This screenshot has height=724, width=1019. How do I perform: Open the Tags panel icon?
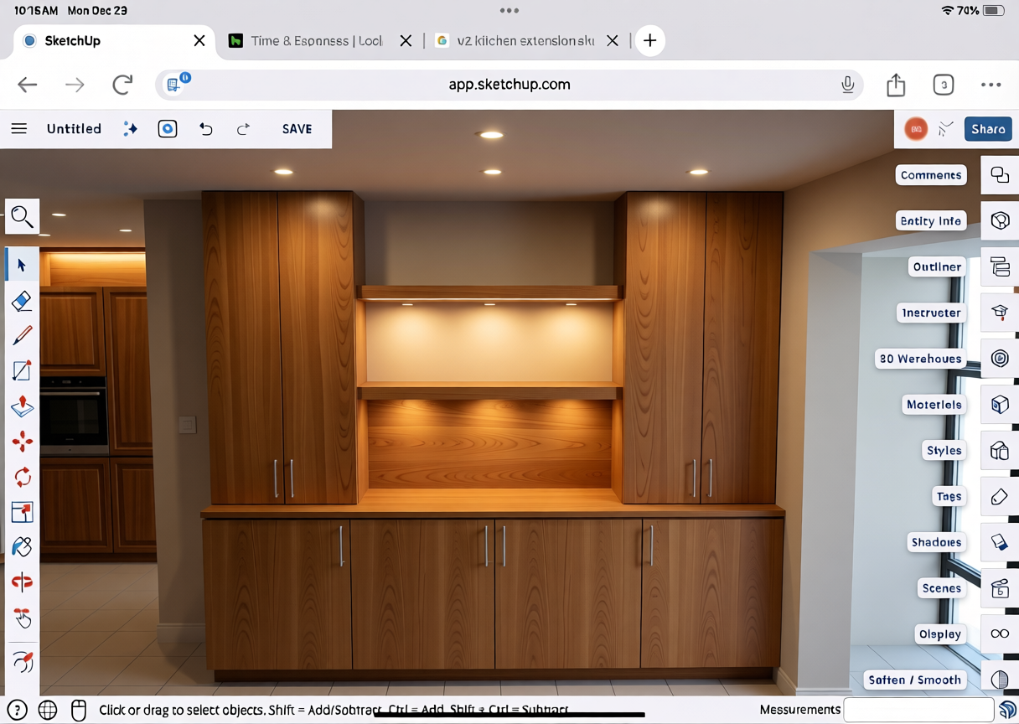pos(1000,497)
